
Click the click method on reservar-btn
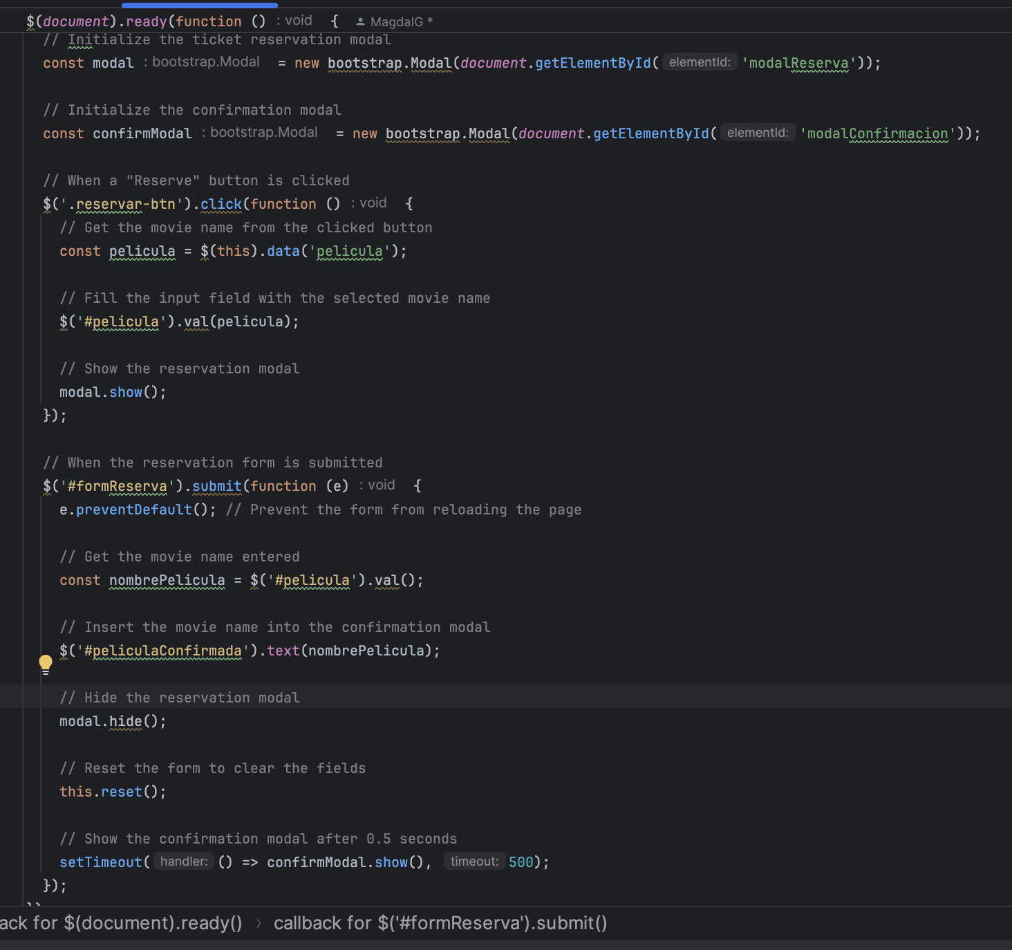pos(221,204)
